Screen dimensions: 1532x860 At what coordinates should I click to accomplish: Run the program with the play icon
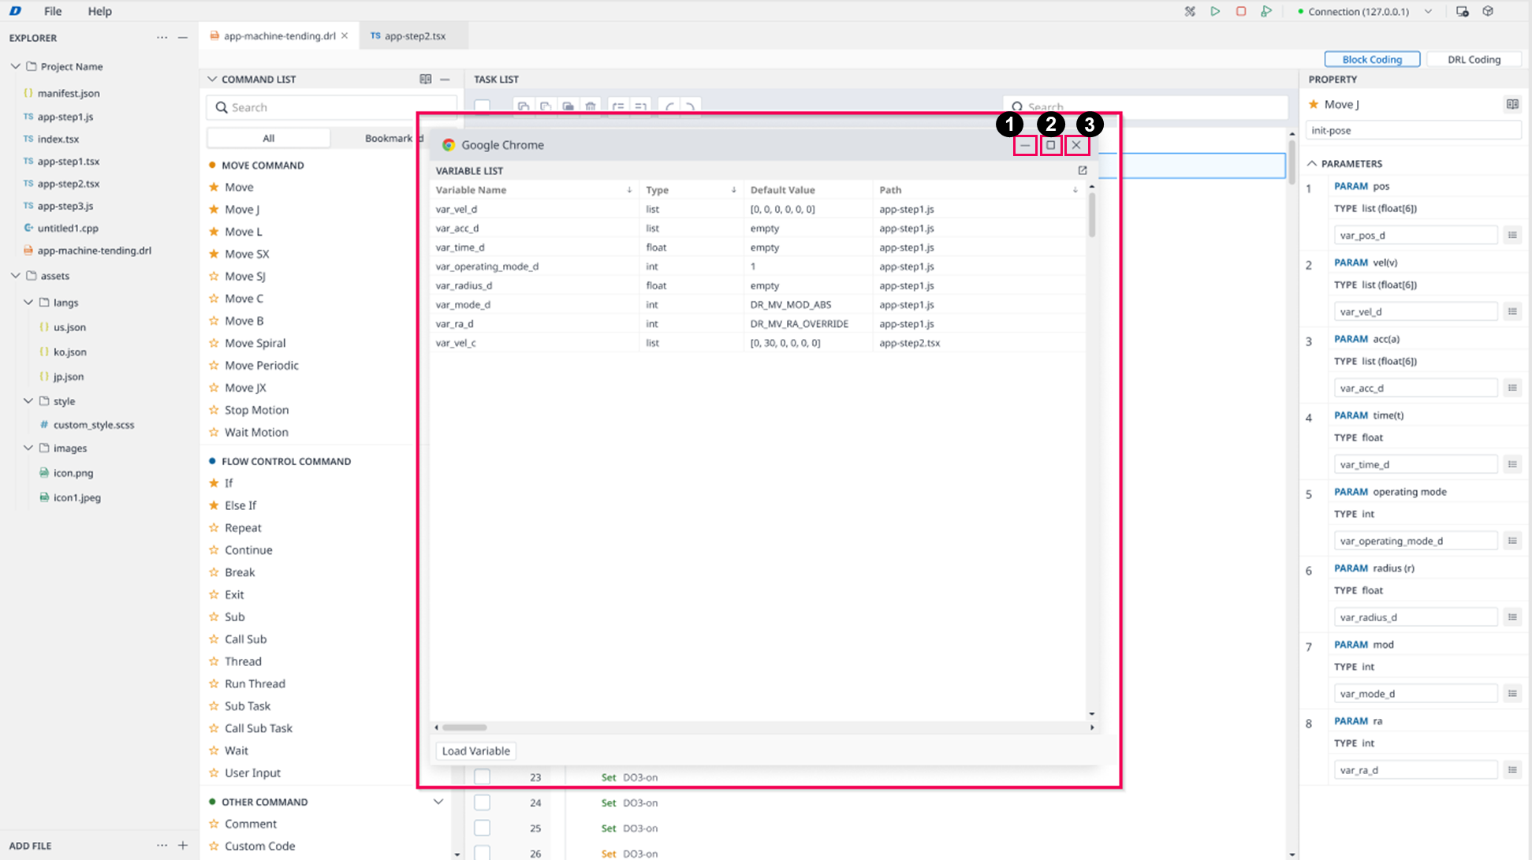click(x=1215, y=11)
